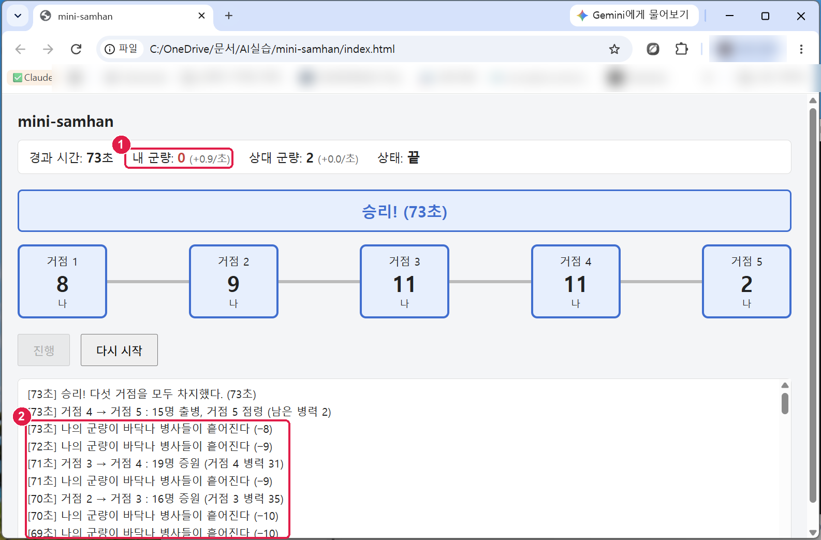Click the 다시 시작 button
Image resolution: width=821 pixels, height=540 pixels.
(119, 350)
